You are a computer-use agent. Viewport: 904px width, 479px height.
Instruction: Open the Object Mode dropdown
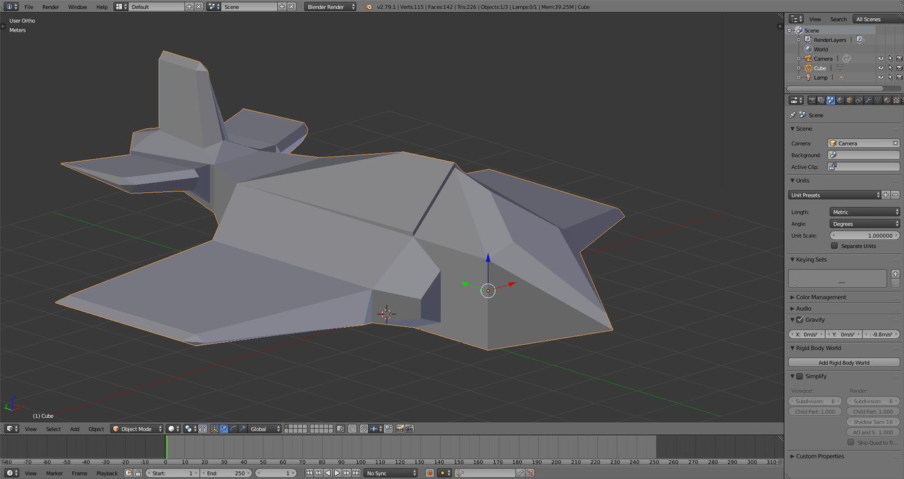tap(136, 428)
